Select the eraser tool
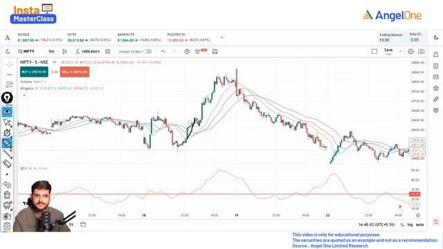This screenshot has height=249, width=443. pos(7,163)
